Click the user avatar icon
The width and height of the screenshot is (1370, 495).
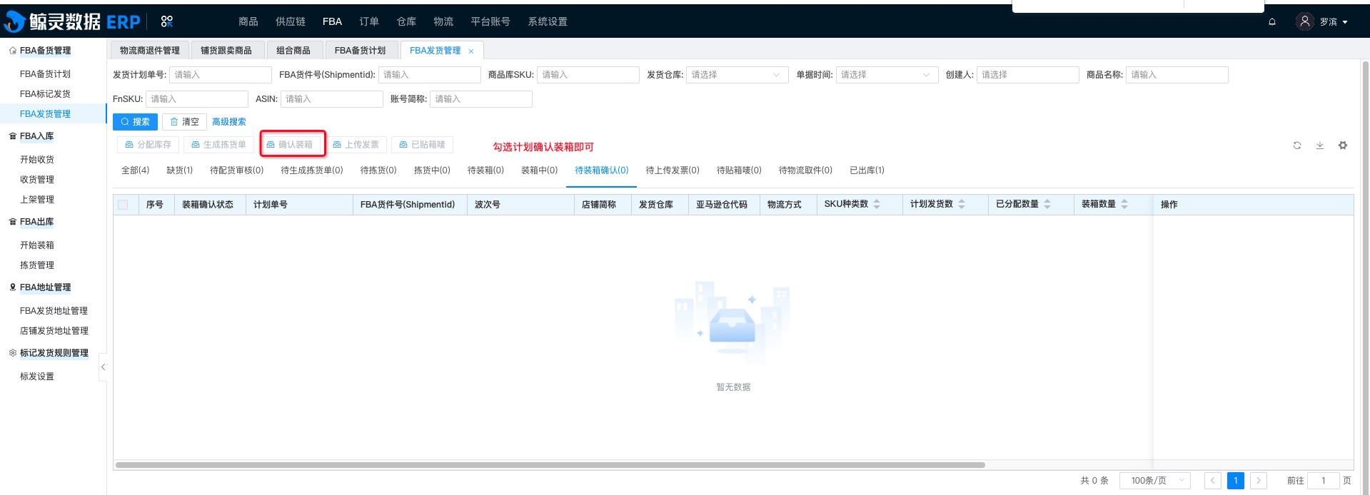pos(1305,21)
